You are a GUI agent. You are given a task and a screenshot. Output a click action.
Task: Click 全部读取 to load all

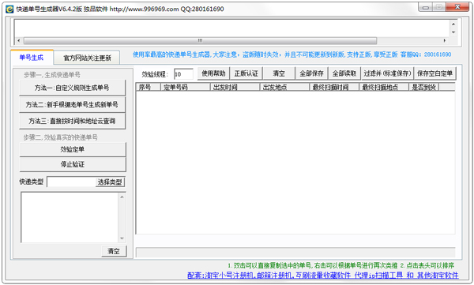344,73
